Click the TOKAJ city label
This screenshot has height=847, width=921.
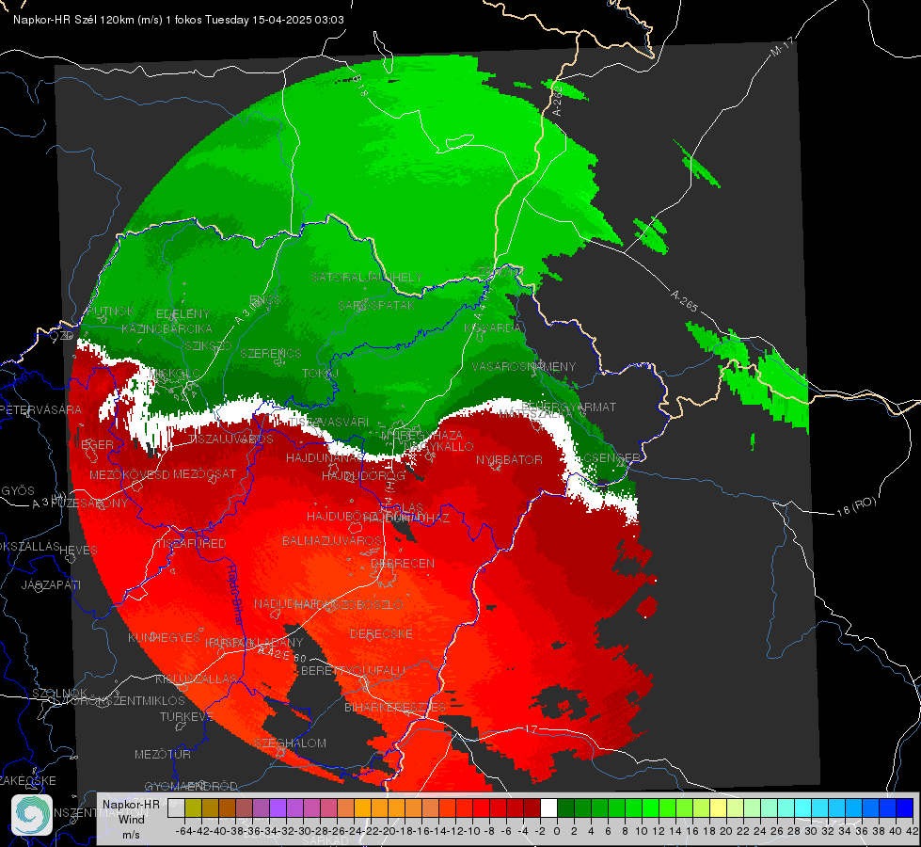pos(321,374)
